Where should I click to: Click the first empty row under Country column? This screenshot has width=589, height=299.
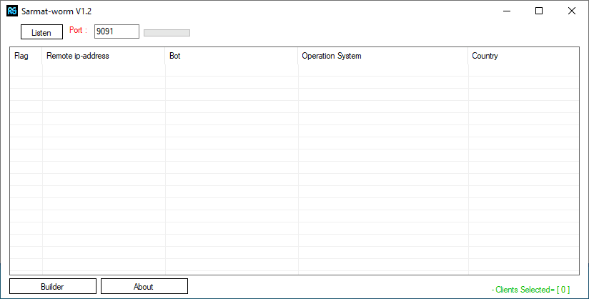coord(523,71)
